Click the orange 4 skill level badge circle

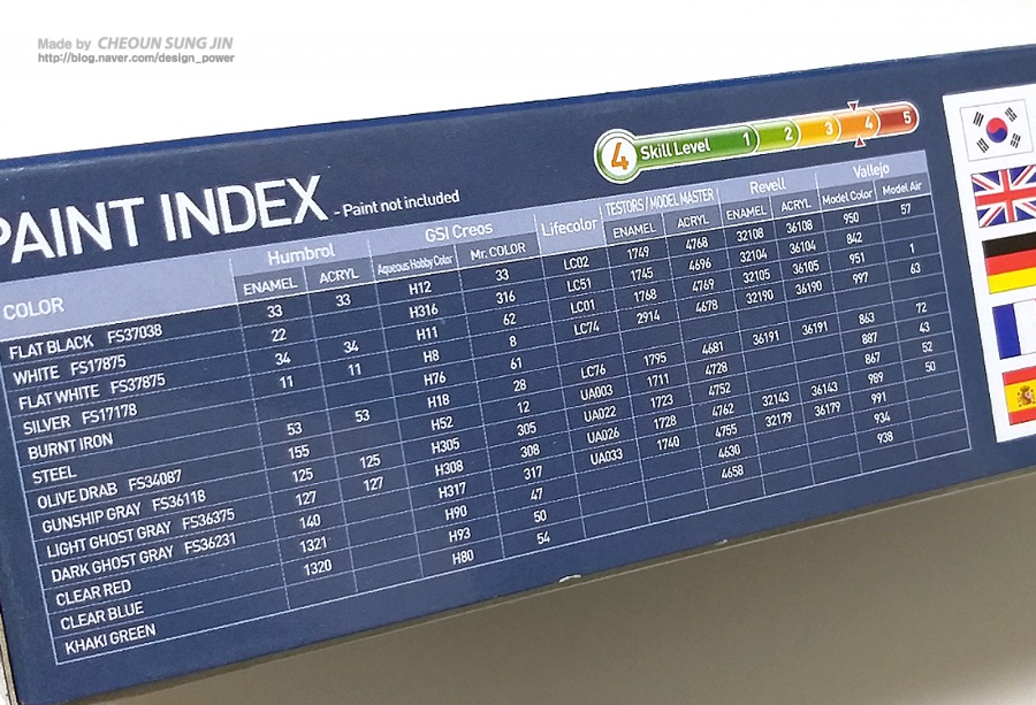(618, 156)
